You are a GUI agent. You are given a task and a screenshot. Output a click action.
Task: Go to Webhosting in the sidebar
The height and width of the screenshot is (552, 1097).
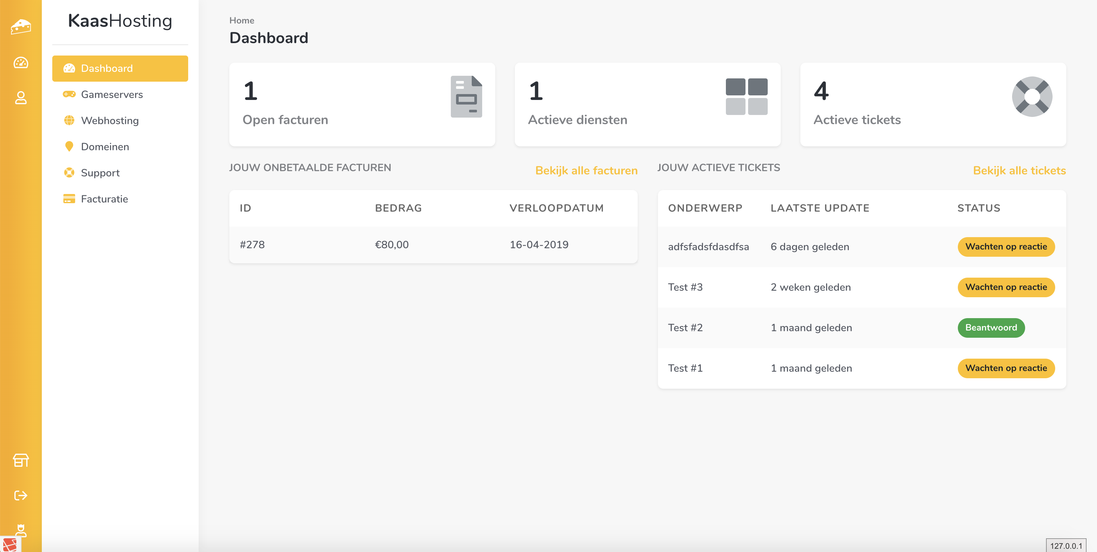click(109, 121)
